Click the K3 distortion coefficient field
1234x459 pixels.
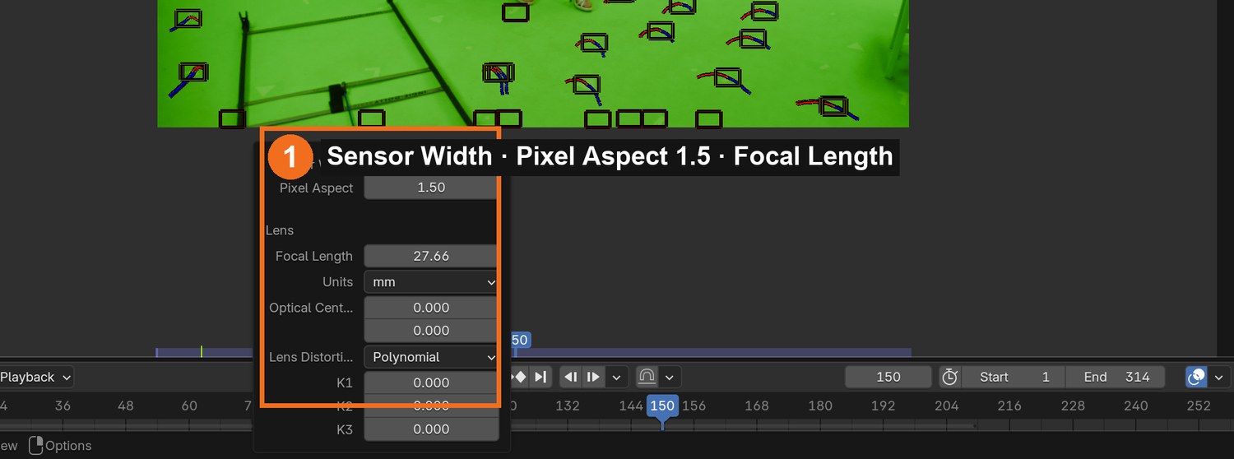click(431, 429)
